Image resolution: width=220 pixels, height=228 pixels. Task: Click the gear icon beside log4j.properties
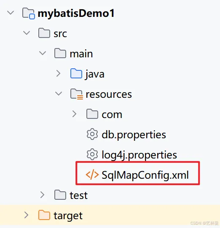click(92, 154)
